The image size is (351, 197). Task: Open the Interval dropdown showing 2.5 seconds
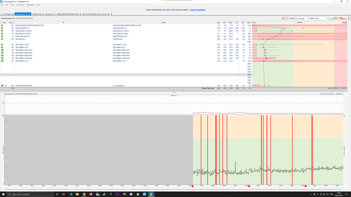(302, 18)
